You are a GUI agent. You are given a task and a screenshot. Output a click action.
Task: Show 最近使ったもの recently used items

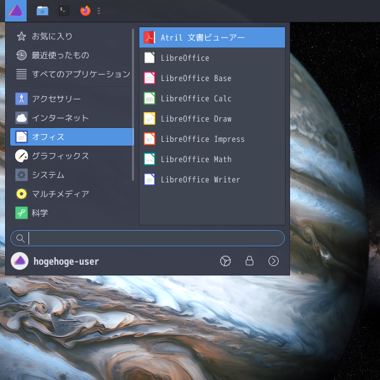72,55
